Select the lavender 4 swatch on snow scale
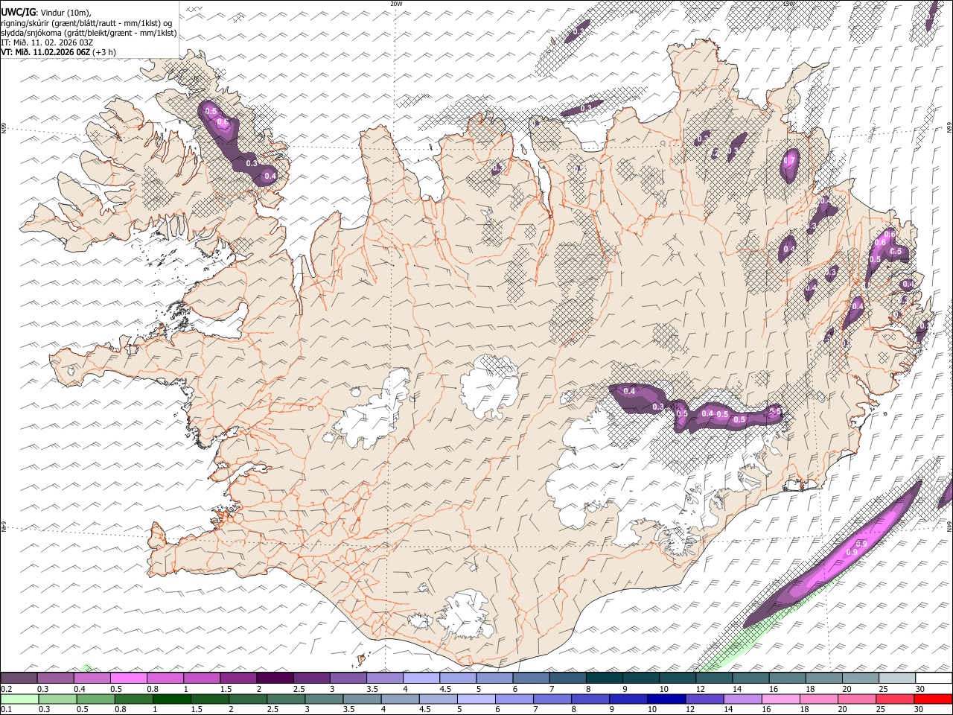The image size is (953, 715). click(421, 678)
